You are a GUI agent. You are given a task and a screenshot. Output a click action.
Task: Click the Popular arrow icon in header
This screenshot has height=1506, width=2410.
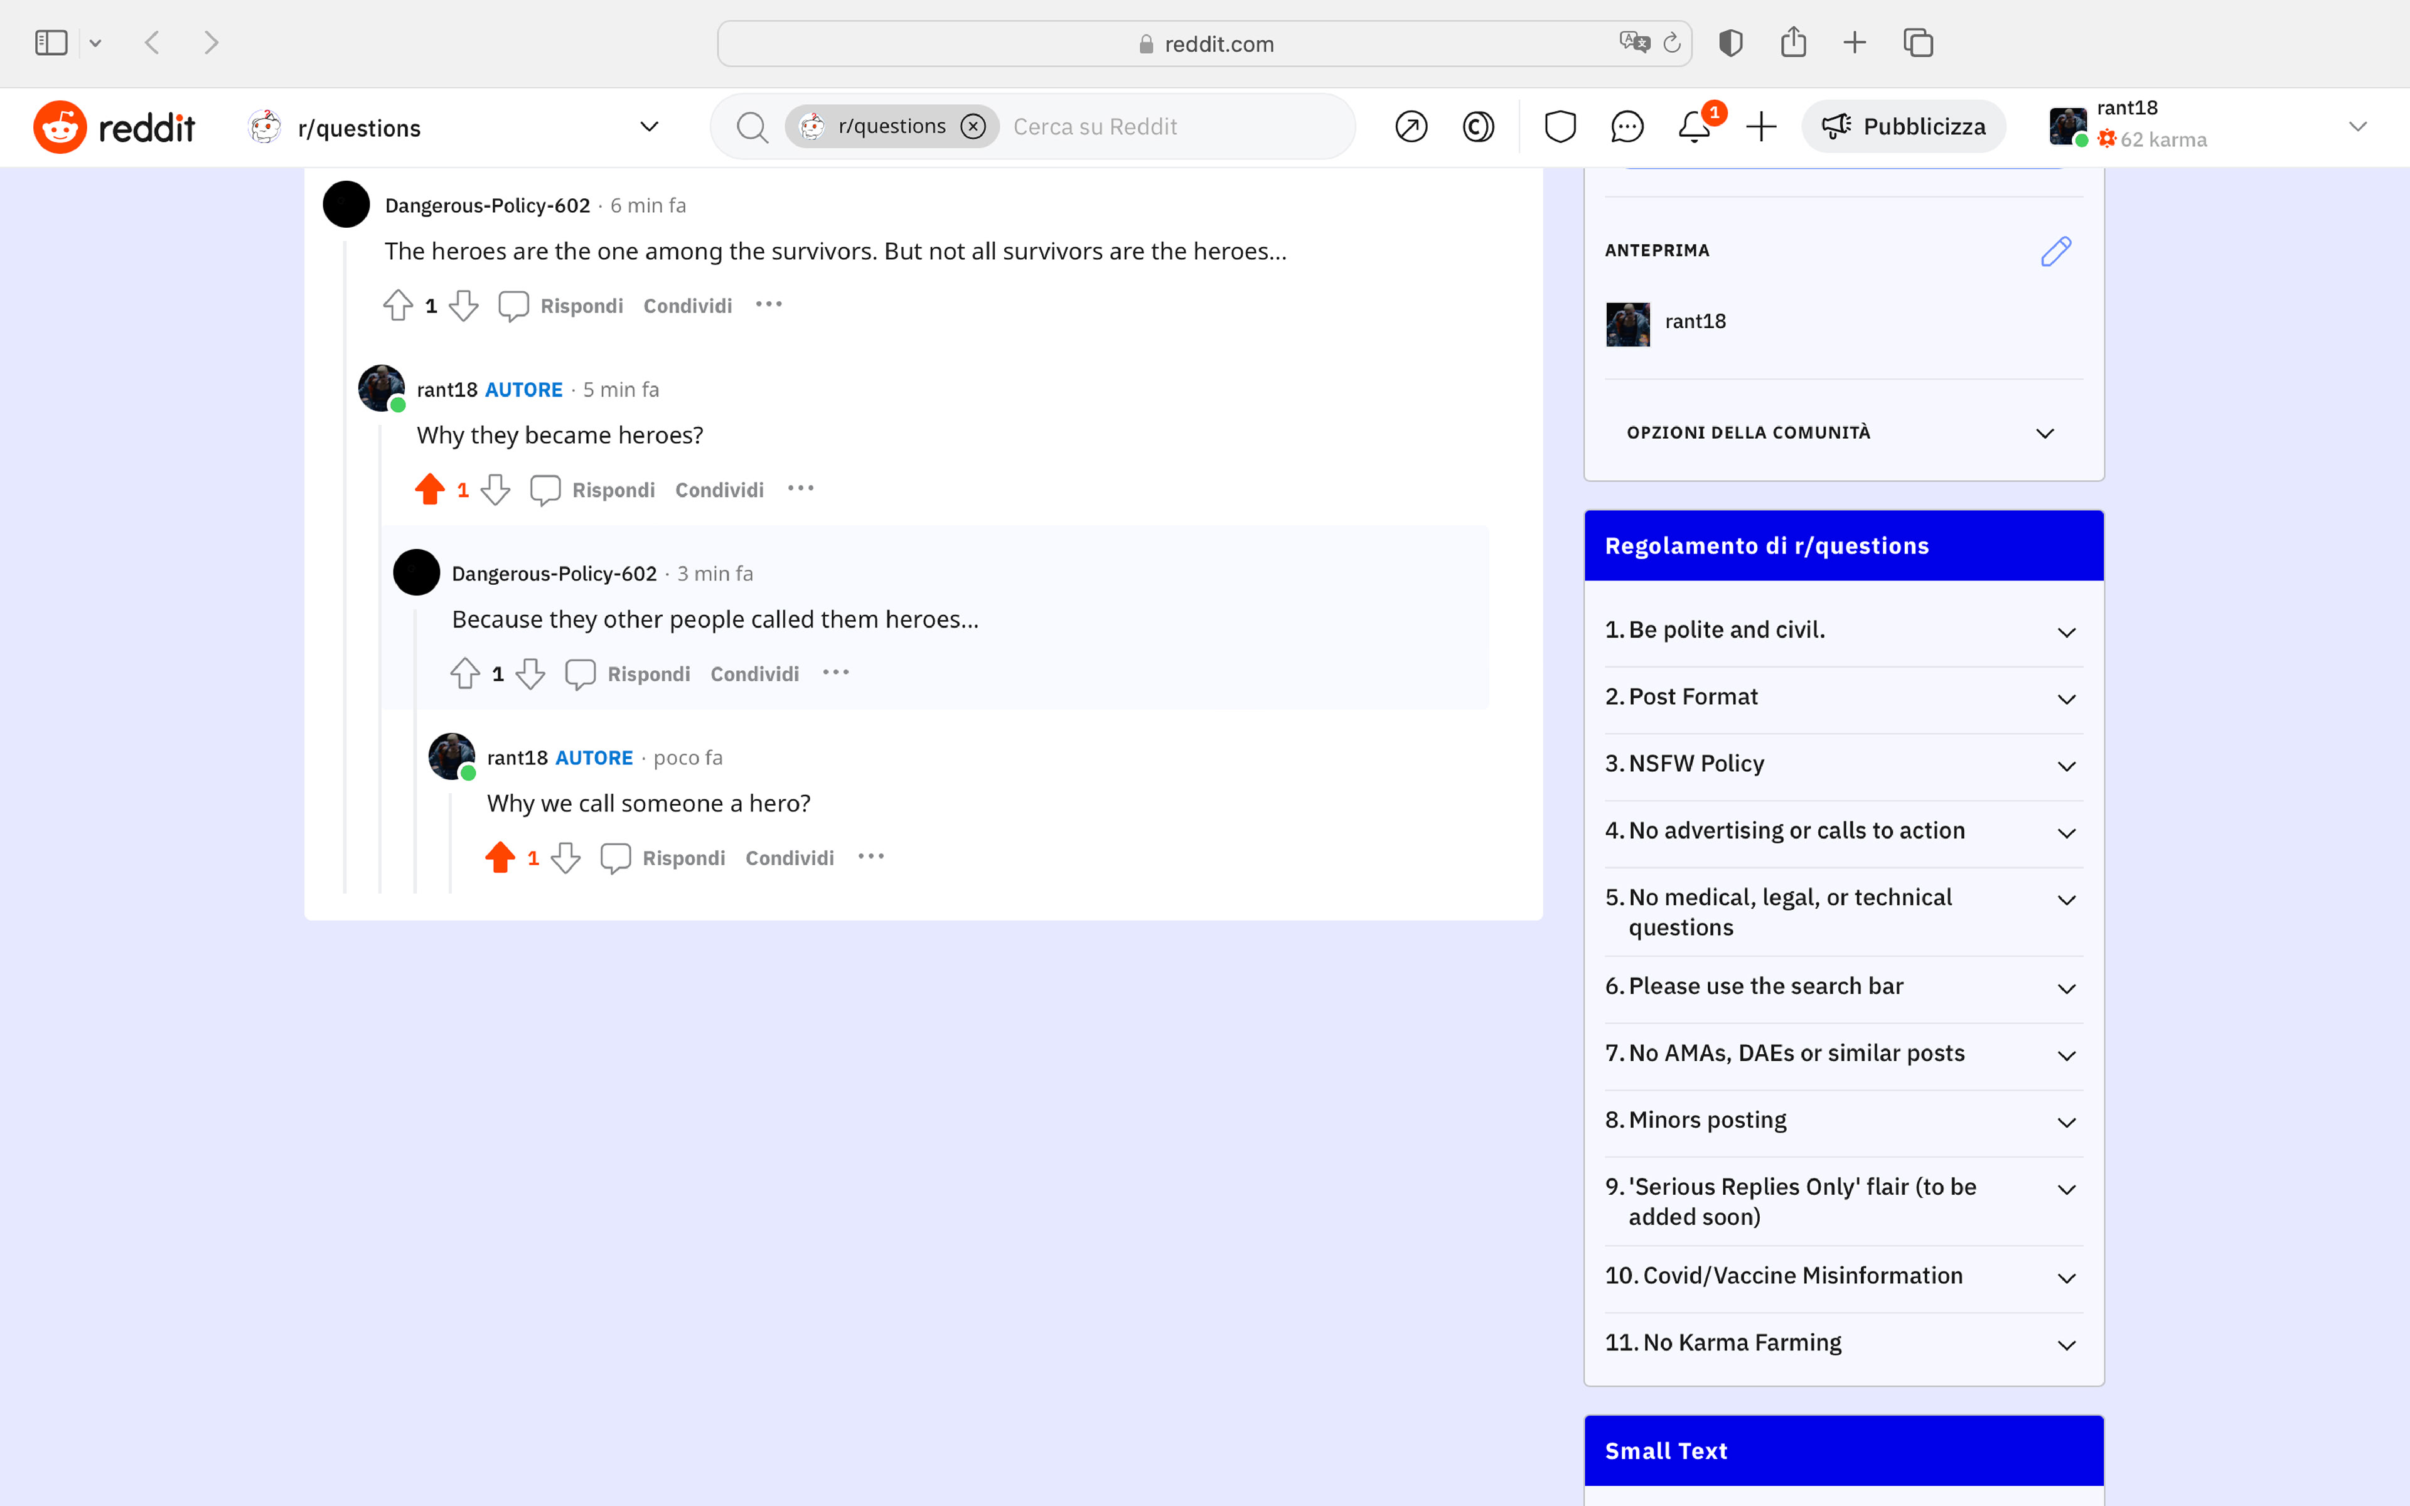1411,127
